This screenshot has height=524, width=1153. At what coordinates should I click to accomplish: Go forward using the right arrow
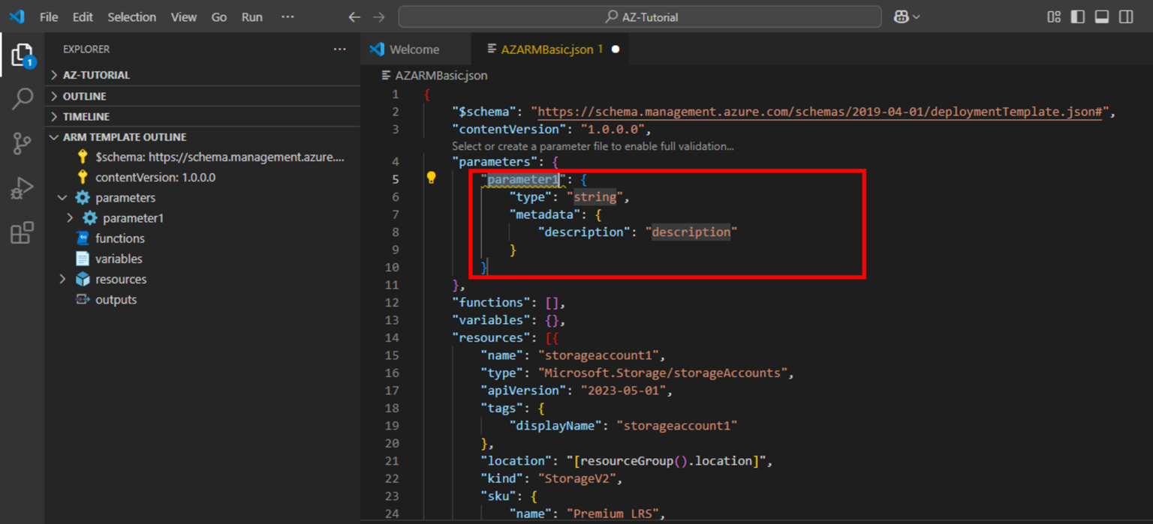click(x=379, y=16)
